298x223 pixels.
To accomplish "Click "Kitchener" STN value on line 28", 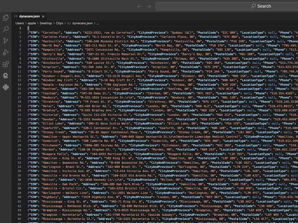I will click(51, 146).
